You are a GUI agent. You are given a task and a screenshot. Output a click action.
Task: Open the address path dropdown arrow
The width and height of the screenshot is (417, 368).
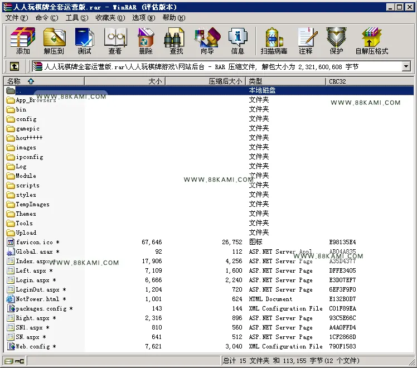[406, 66]
